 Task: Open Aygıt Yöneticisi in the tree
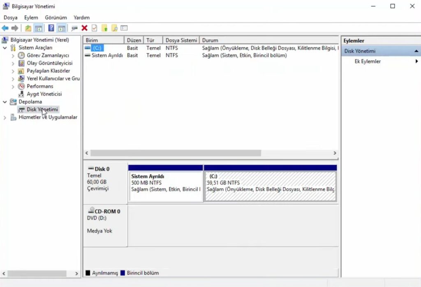pos(44,94)
